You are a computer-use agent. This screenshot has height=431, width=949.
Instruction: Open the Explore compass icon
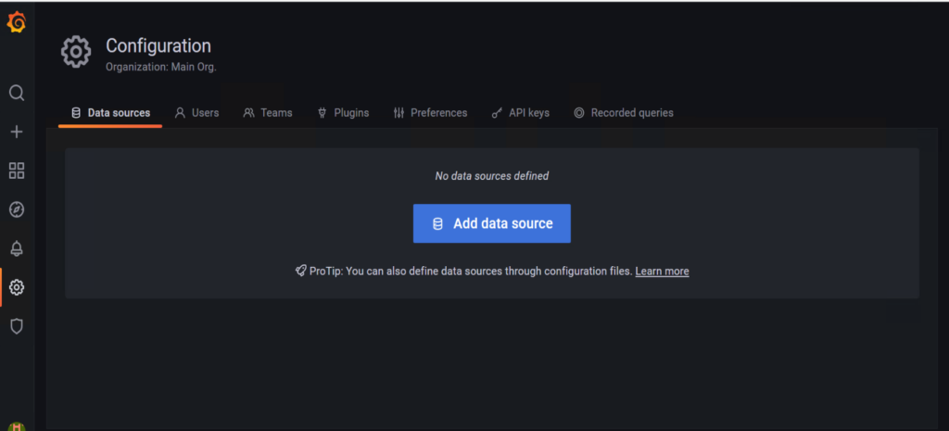[x=17, y=209]
